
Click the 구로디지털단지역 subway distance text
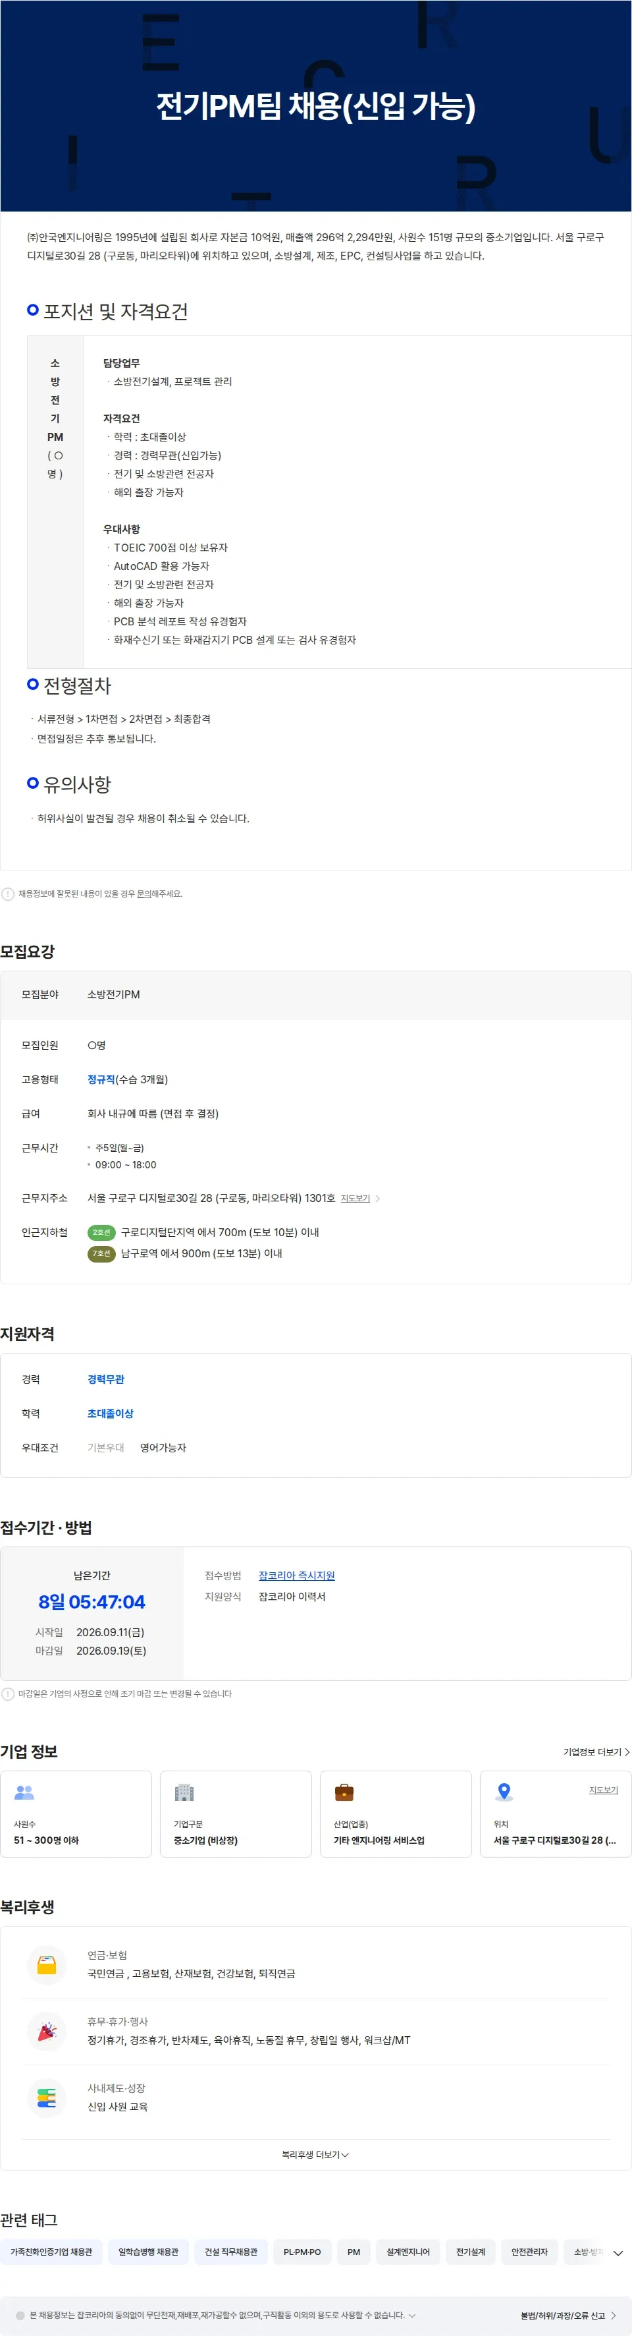220,1232
